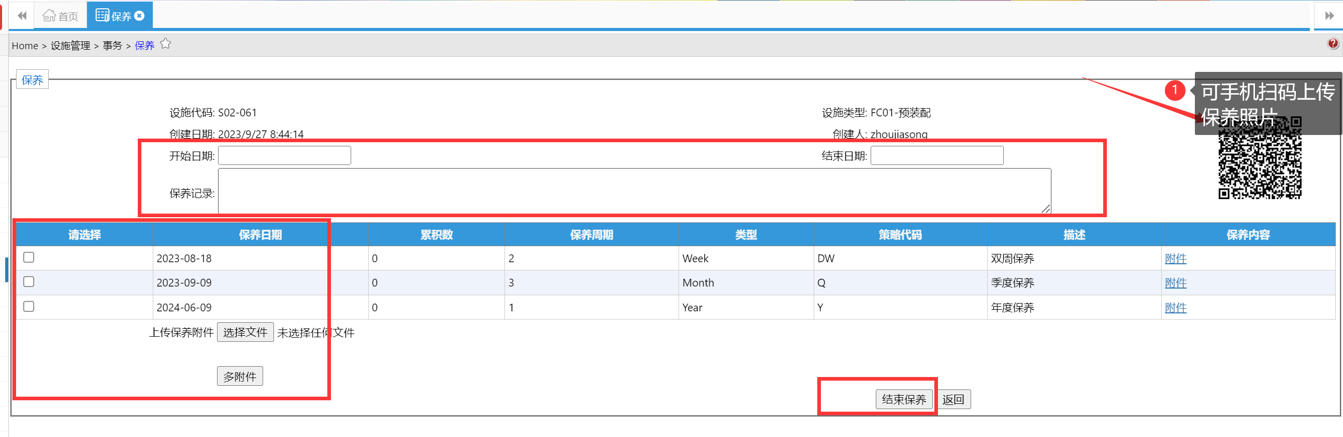
Task: Click the 结束保养 button
Action: [903, 399]
